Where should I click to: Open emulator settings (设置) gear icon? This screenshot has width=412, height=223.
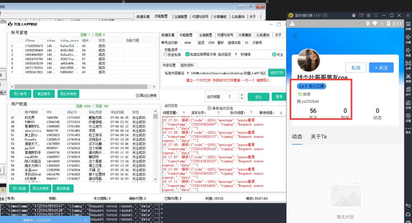tap(408, 117)
